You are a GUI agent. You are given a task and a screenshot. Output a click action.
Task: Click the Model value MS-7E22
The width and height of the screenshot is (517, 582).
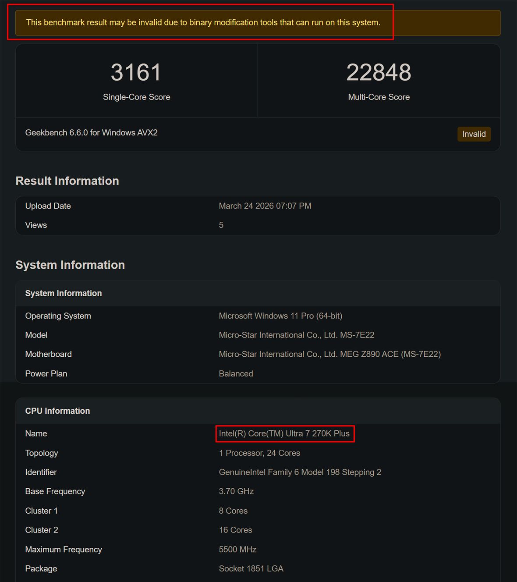[297, 335]
